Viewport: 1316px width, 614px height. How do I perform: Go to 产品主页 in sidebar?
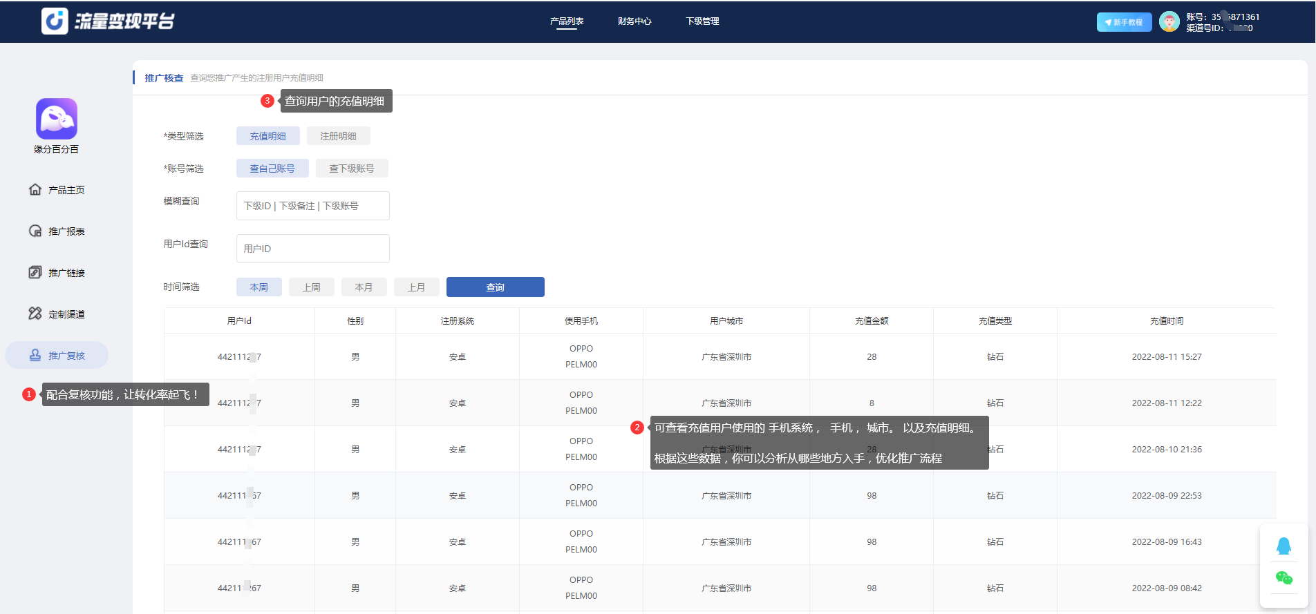(66, 190)
